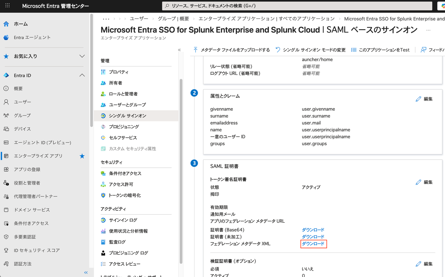Toggle the favorite star on エンタープライズ アプリ
The height and width of the screenshot is (277, 445).
coord(82,156)
